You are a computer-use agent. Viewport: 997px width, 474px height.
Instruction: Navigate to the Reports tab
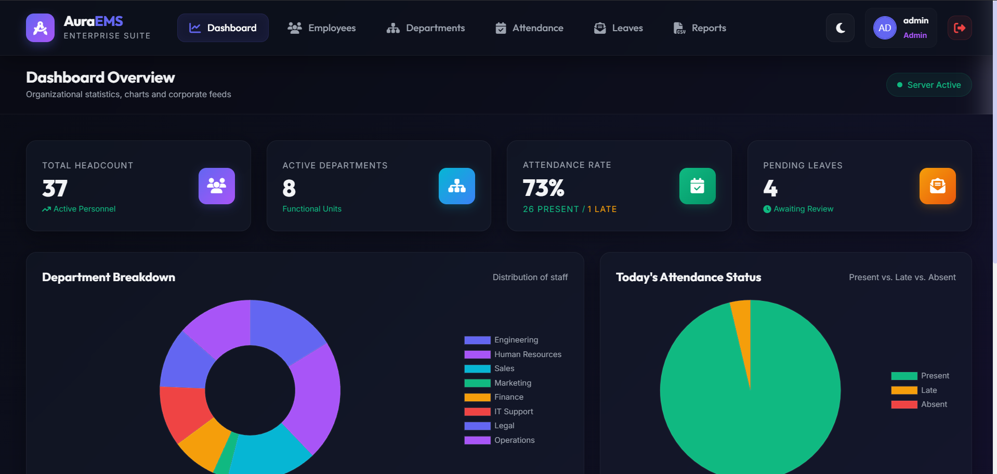(x=700, y=28)
